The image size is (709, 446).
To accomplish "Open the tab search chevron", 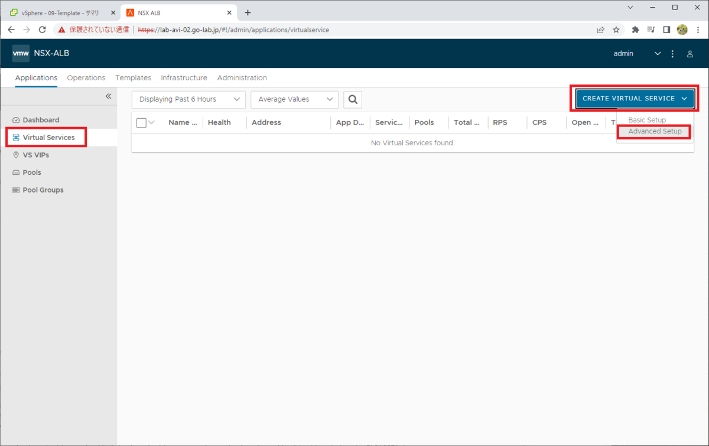I will (x=630, y=8).
